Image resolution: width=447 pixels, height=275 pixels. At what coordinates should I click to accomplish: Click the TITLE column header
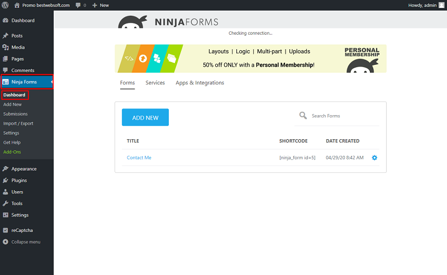click(x=133, y=141)
